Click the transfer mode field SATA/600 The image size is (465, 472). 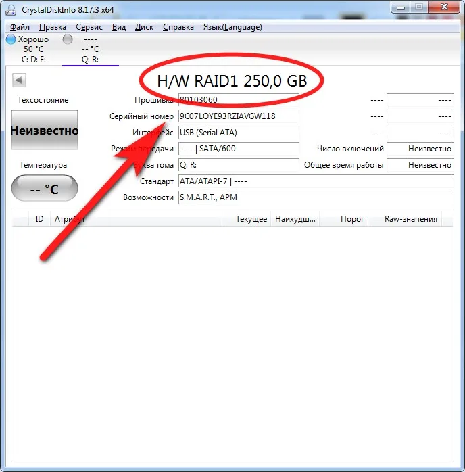pyautogui.click(x=239, y=149)
